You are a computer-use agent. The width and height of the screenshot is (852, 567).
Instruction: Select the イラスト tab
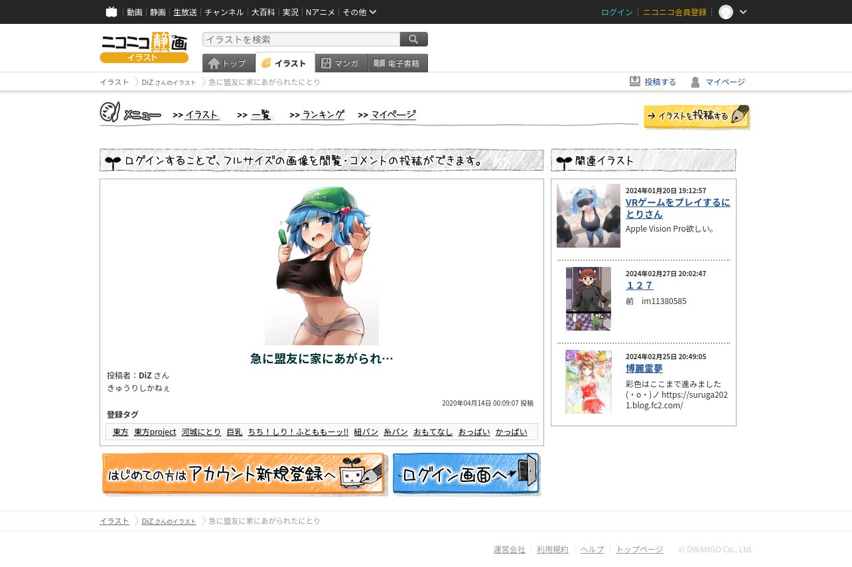coord(285,62)
